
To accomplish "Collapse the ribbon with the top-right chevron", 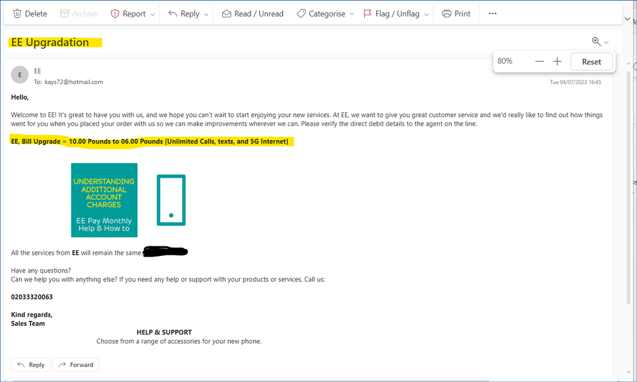I will click(x=627, y=18).
